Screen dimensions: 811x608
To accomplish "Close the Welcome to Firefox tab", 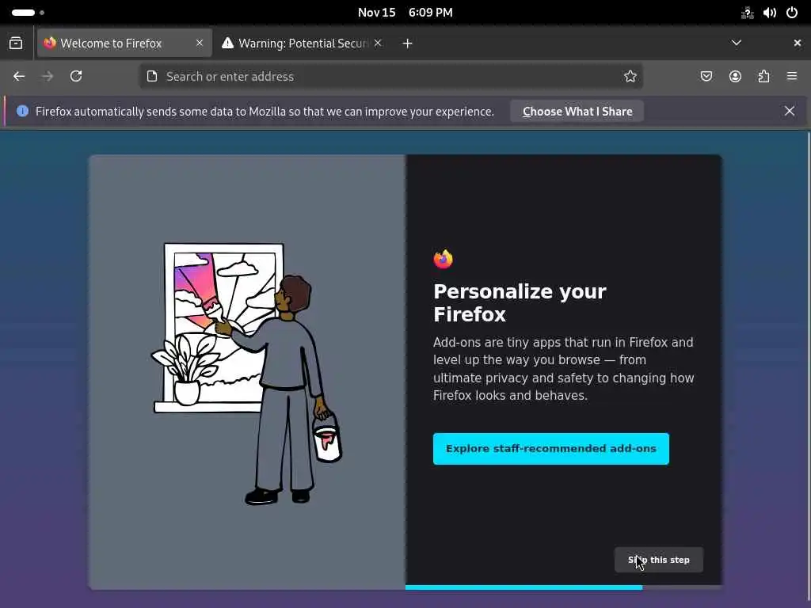I will pos(200,43).
